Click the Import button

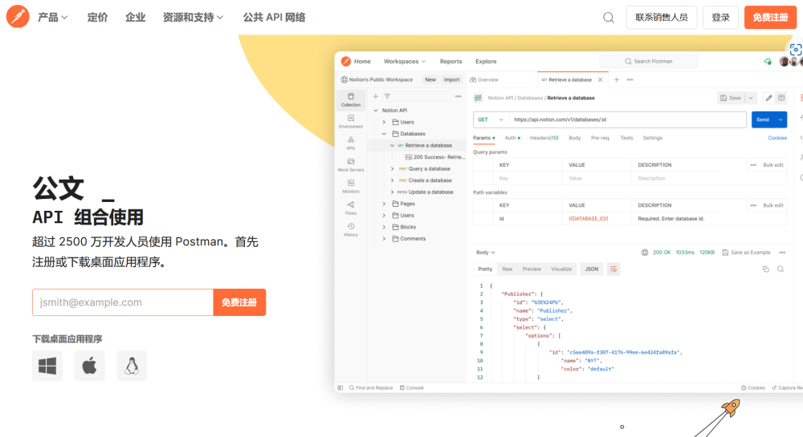451,79
